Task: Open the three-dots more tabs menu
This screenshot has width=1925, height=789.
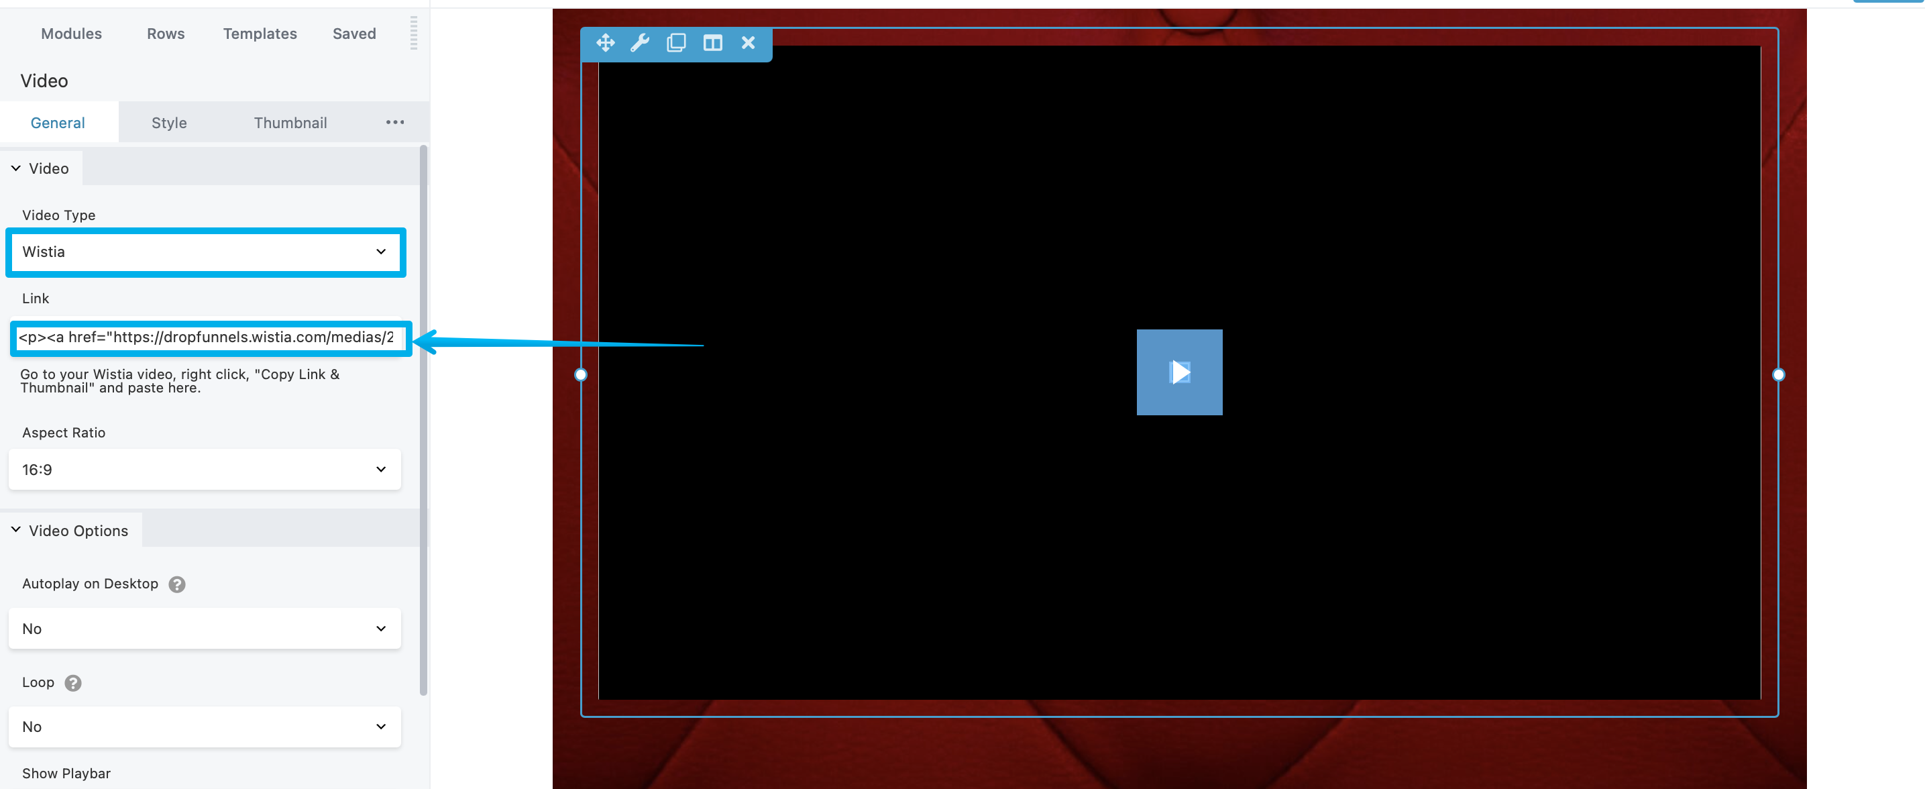Action: [x=394, y=123]
